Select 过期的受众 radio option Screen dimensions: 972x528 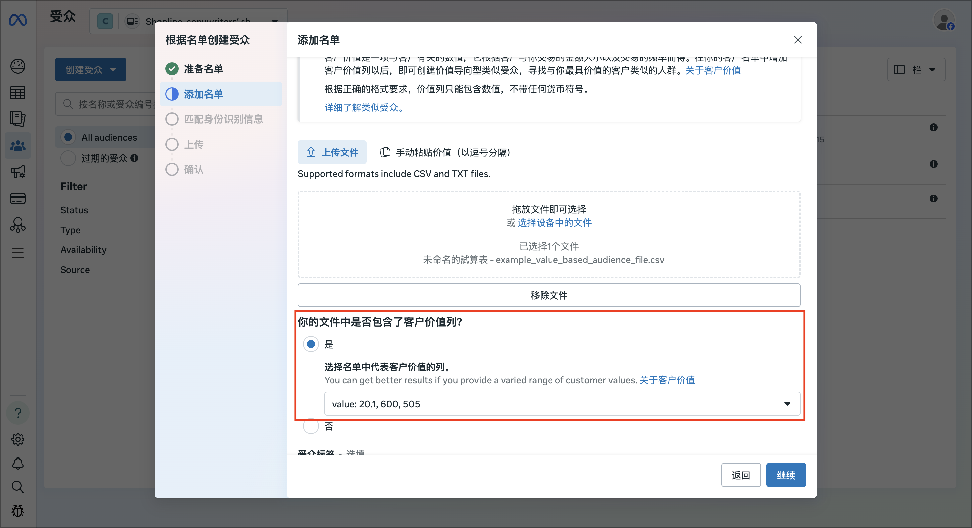68,158
